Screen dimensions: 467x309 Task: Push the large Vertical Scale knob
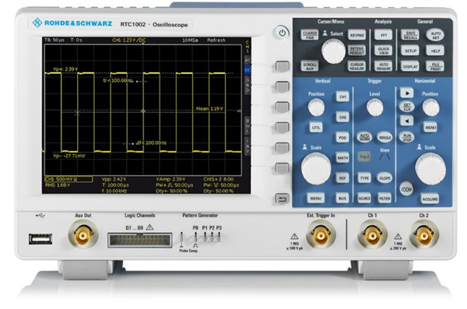[x=316, y=169]
